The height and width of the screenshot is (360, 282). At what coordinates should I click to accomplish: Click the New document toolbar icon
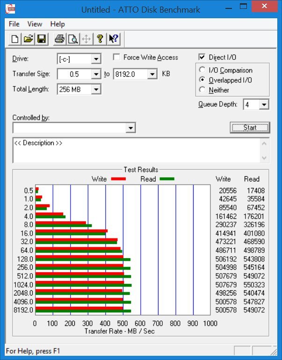pyautogui.click(x=15, y=39)
